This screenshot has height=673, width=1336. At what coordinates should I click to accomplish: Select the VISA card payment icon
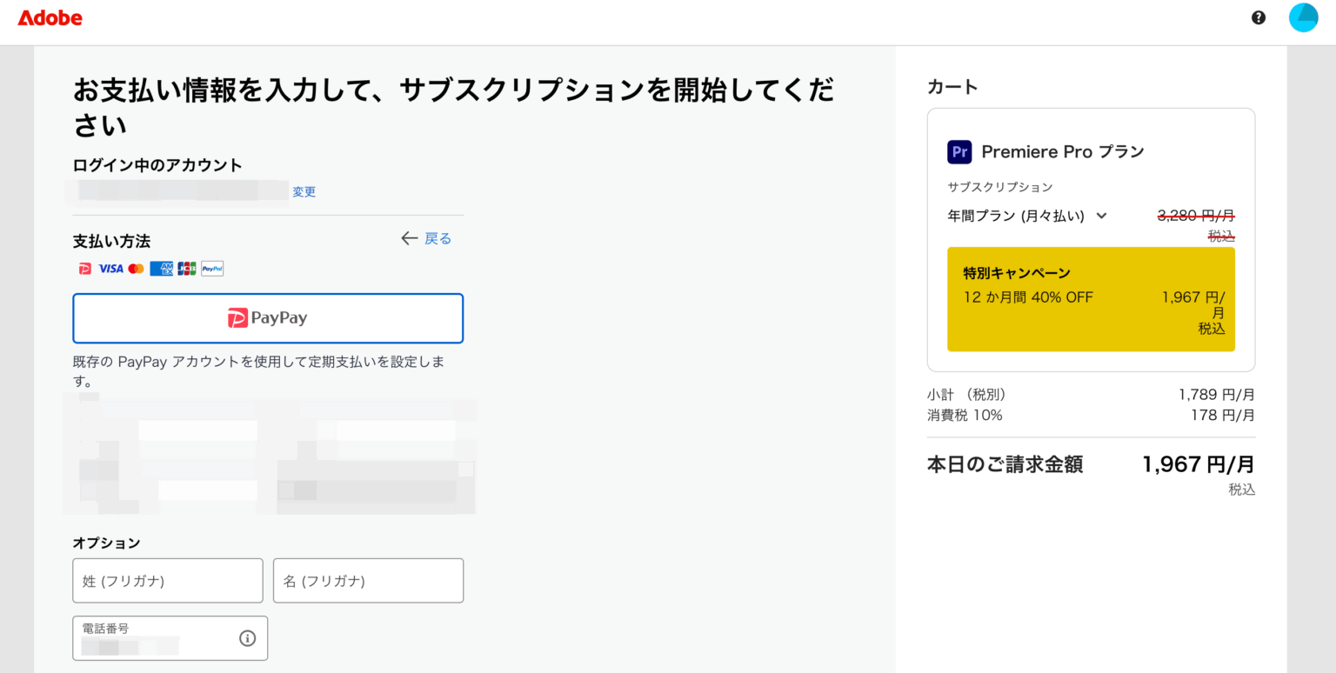pos(110,268)
